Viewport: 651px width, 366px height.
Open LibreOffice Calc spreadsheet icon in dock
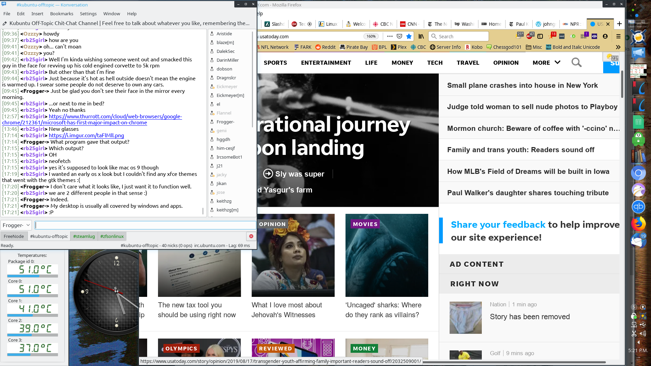638,122
